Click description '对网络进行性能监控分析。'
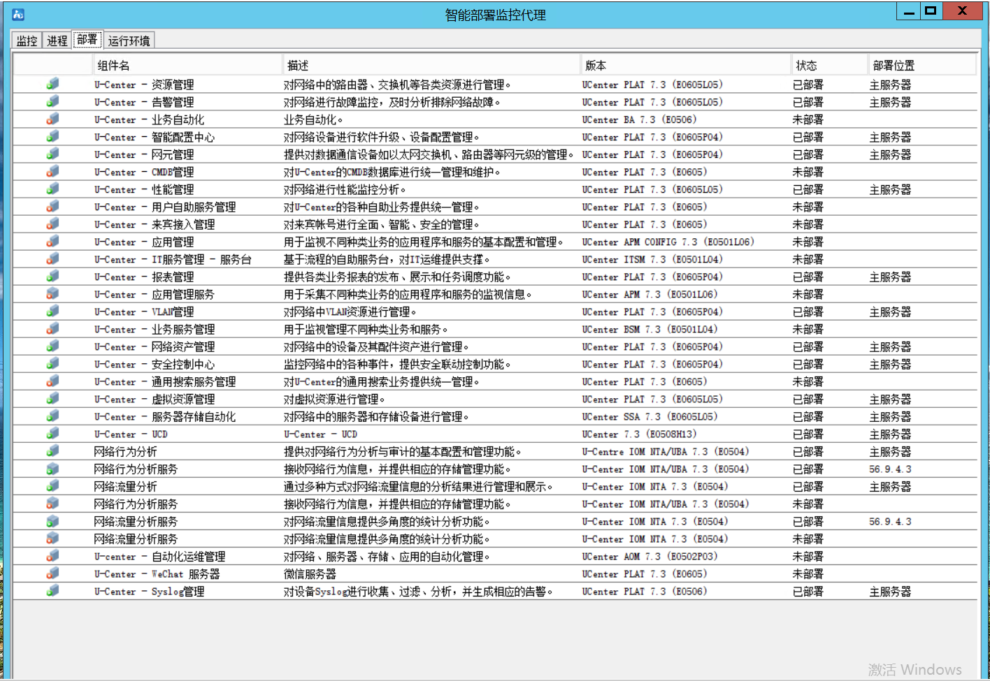The width and height of the screenshot is (990, 681). click(x=345, y=189)
